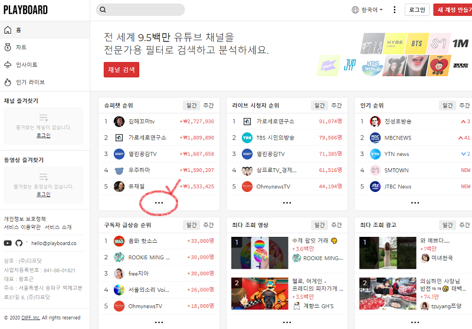Open the 서비스 소개 link

click(x=58, y=227)
